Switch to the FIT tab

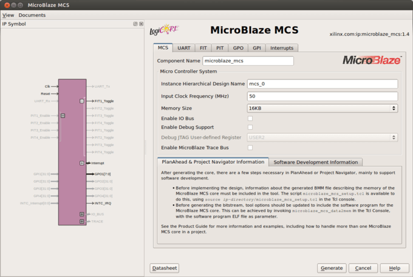pyautogui.click(x=203, y=48)
